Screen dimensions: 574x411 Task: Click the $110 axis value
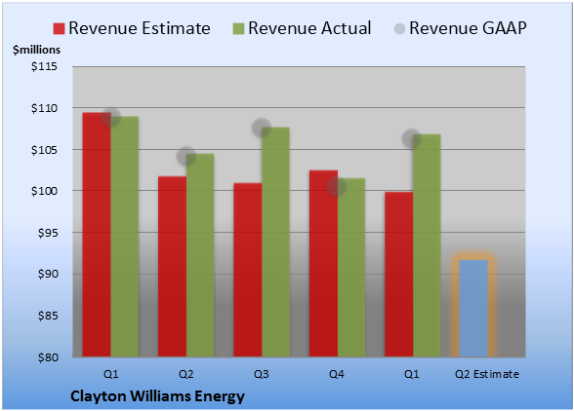44,108
